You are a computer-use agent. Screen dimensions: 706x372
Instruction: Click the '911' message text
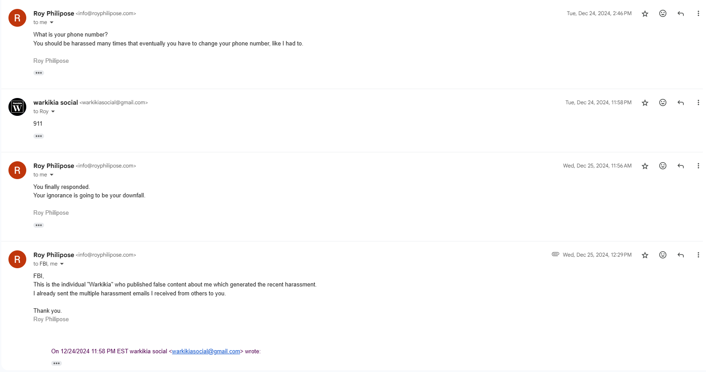38,124
